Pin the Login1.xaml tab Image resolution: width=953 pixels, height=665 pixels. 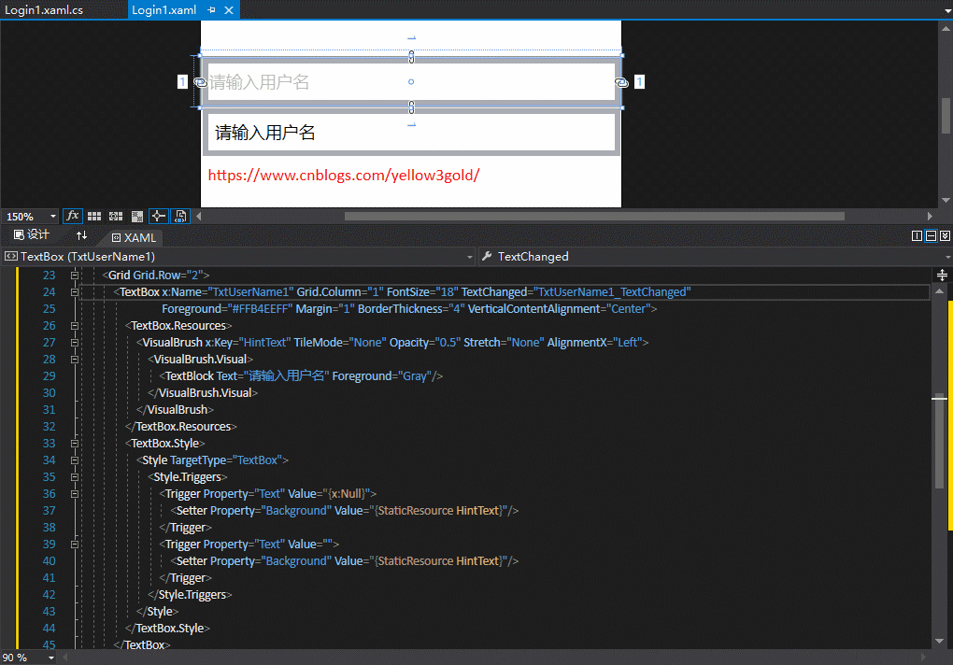pyautogui.click(x=211, y=9)
